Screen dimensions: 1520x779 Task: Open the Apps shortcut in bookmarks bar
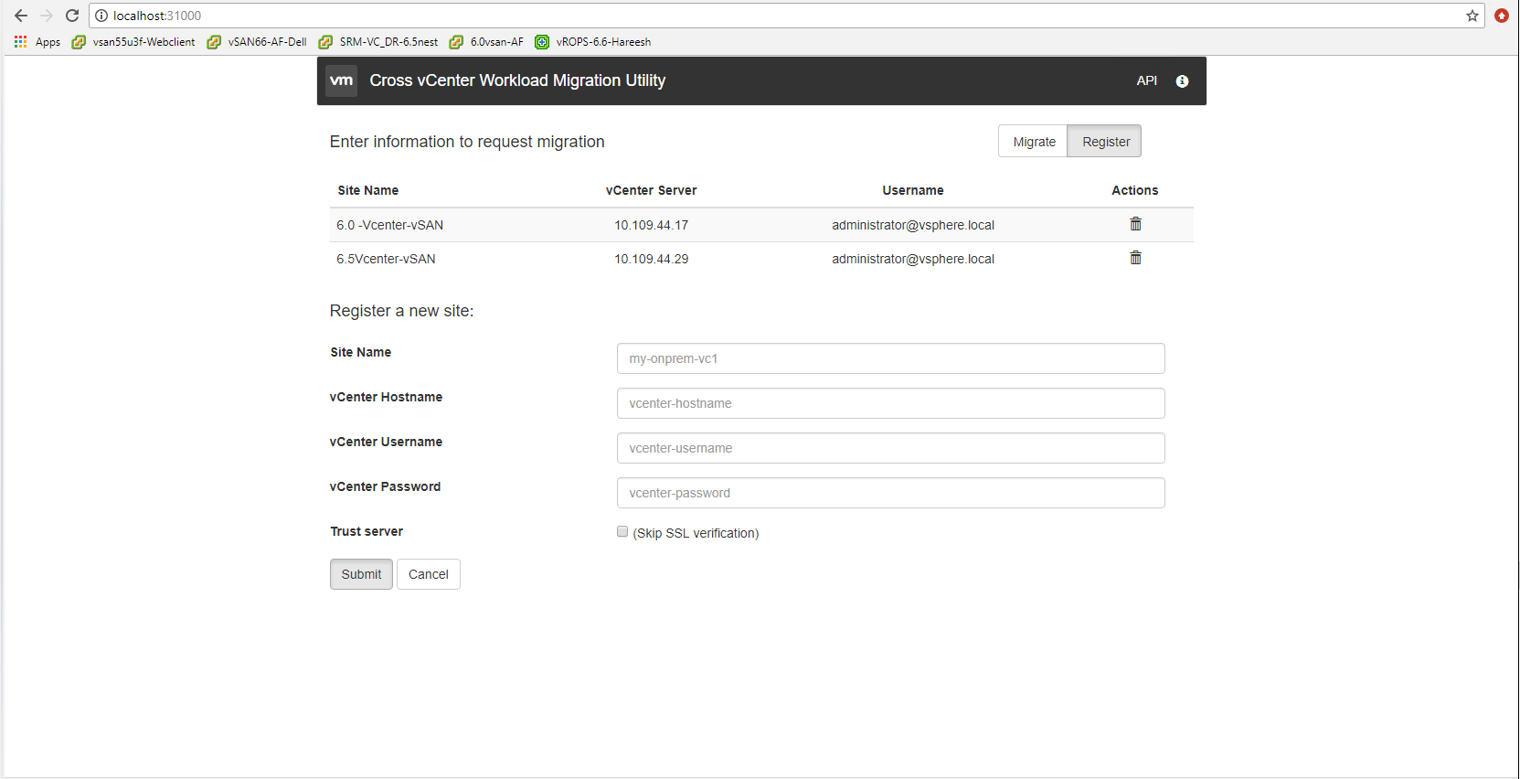coord(37,42)
